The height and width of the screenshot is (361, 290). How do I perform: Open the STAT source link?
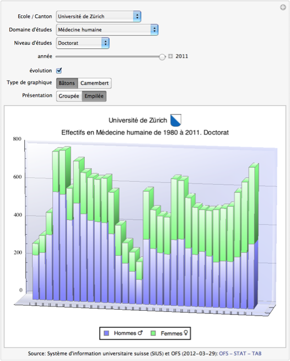[240, 353]
